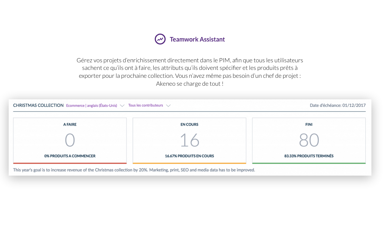Select the 16.67% PRODUITS EN COURS label
Screen dimensions: 385x230
(x=189, y=156)
